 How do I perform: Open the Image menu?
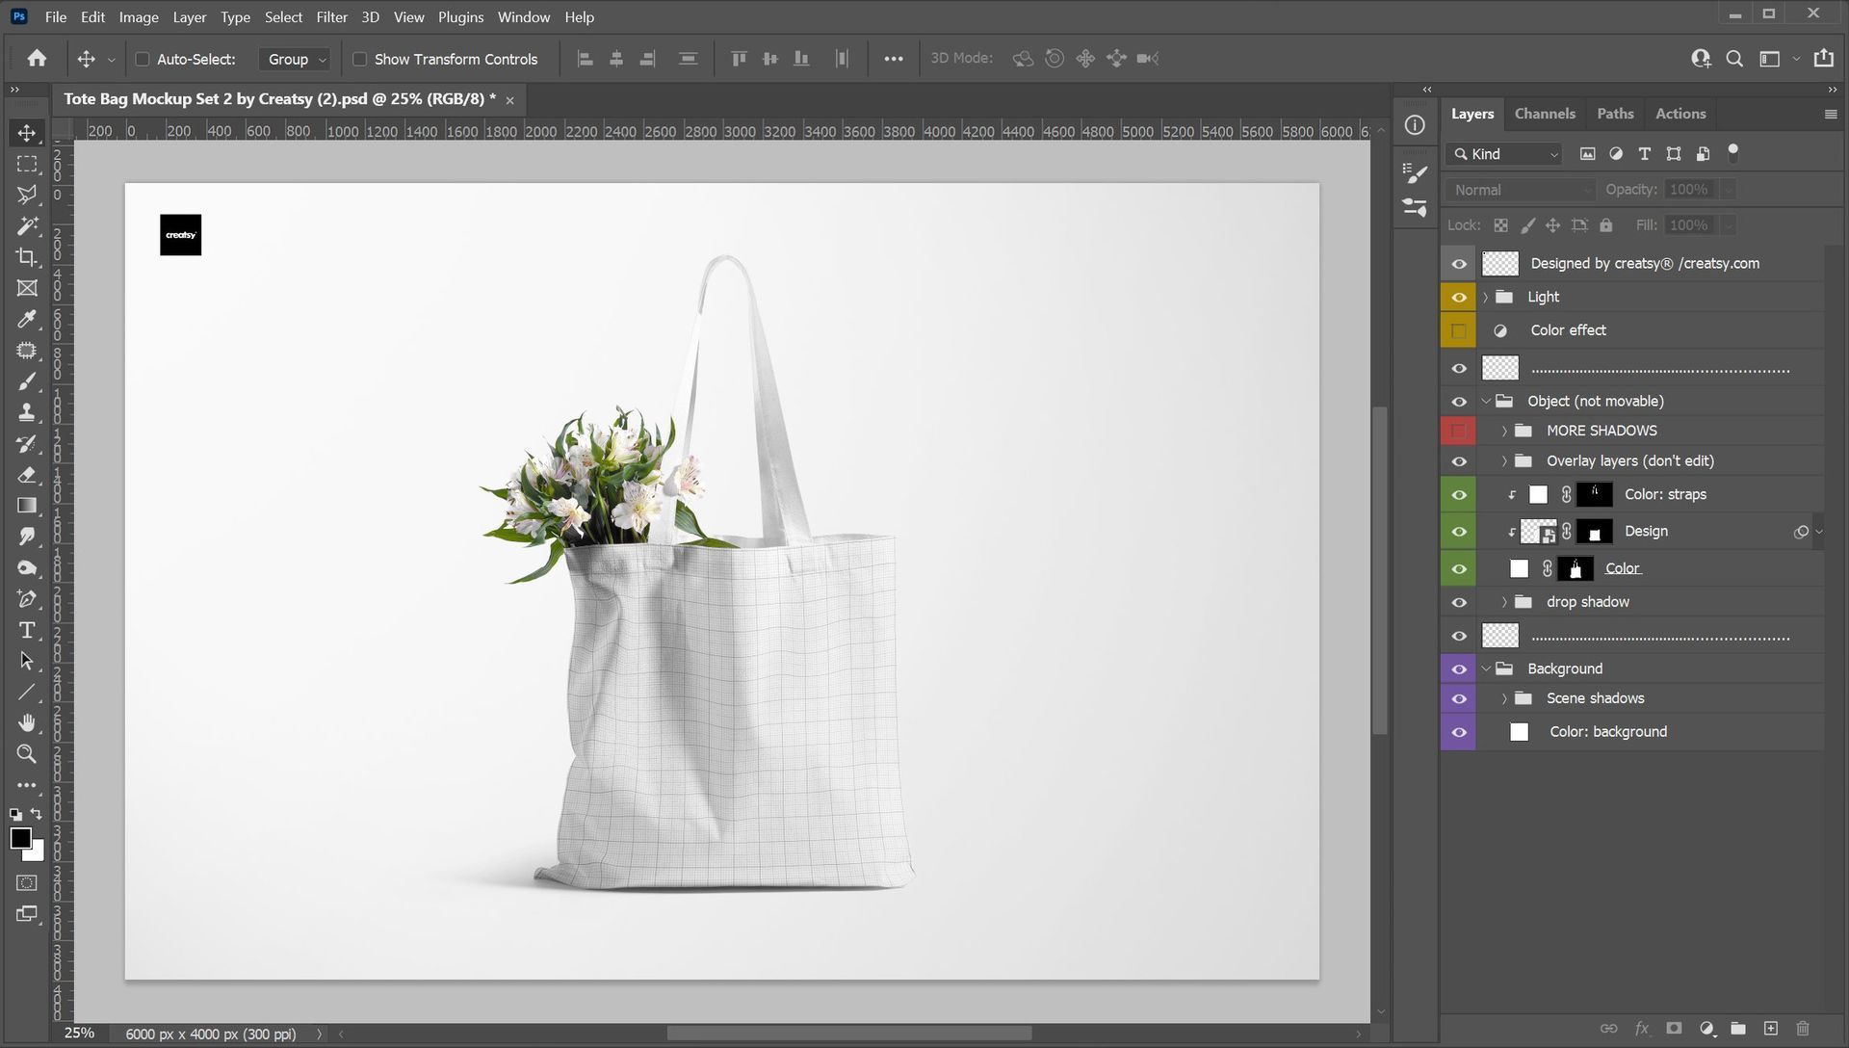(139, 17)
